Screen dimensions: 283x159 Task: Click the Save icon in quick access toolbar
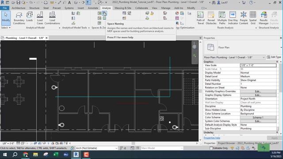(x=19, y=3)
